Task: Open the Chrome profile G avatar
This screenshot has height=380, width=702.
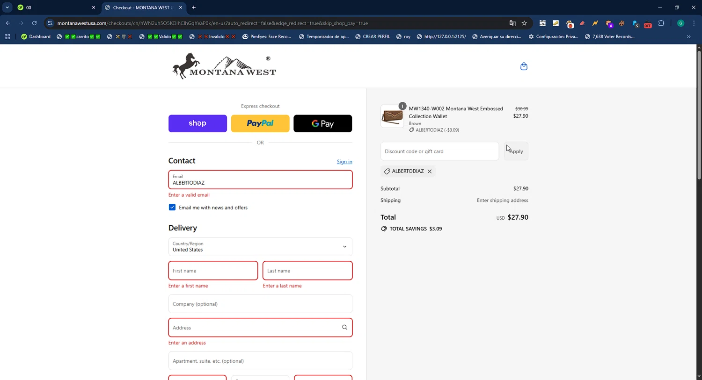Action: pyautogui.click(x=681, y=23)
